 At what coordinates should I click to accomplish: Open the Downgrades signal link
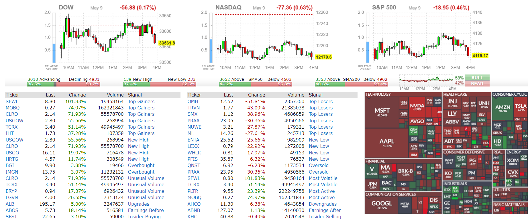[x=323, y=204]
